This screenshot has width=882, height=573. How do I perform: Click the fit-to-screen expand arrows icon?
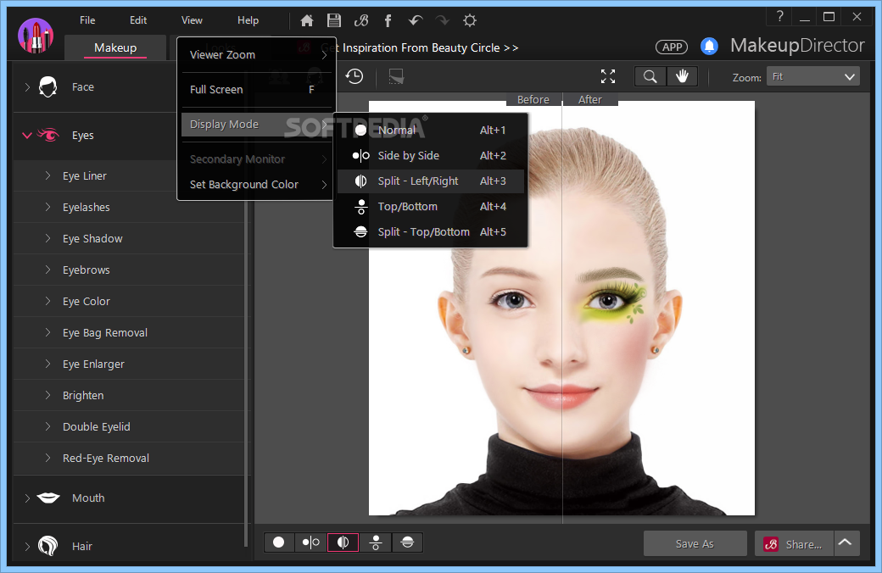608,76
